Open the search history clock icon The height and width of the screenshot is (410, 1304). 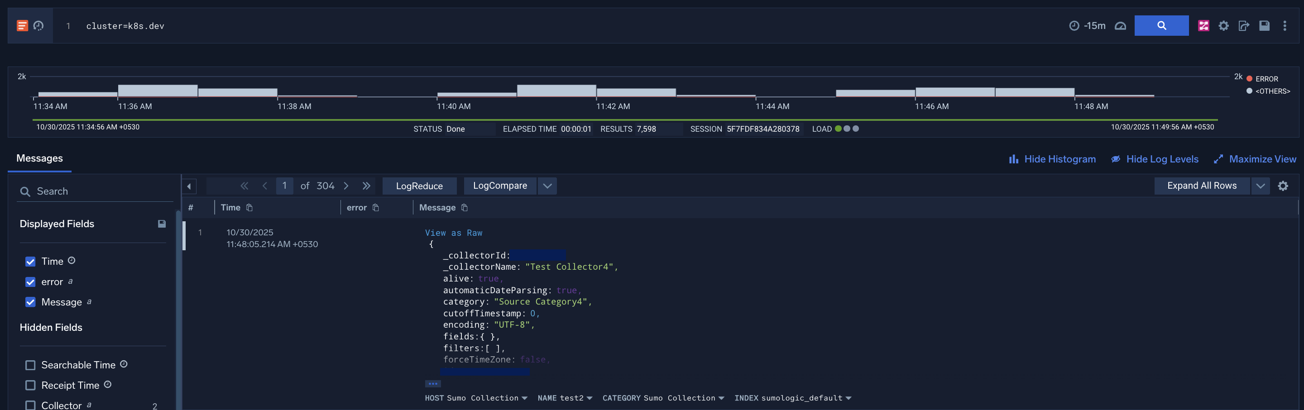[x=38, y=26]
